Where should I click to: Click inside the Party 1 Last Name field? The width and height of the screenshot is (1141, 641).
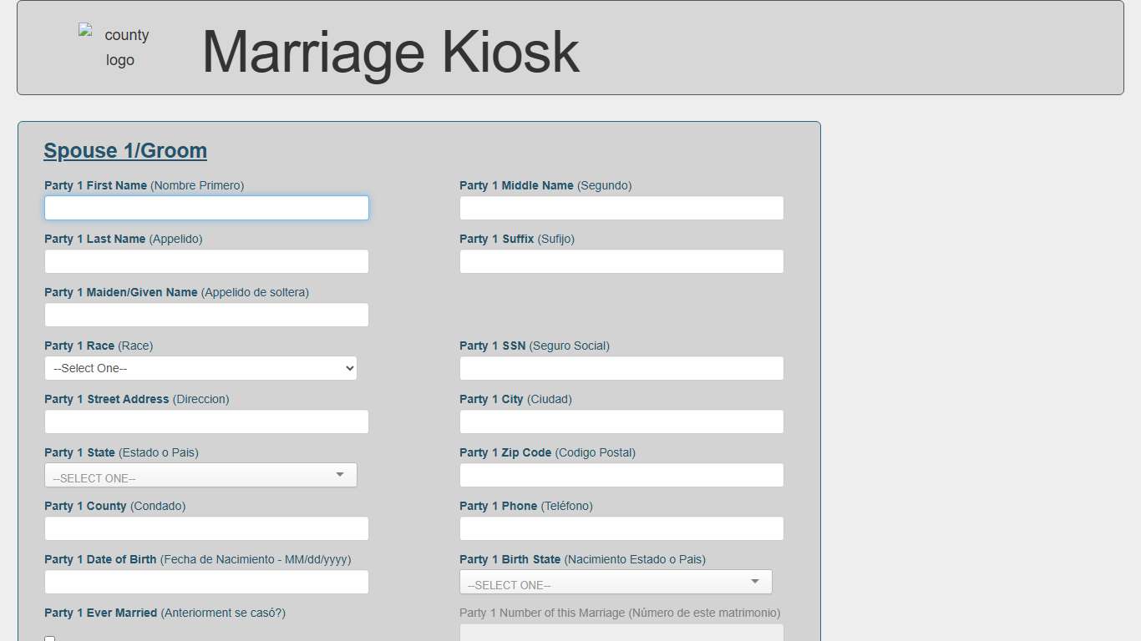(x=206, y=261)
